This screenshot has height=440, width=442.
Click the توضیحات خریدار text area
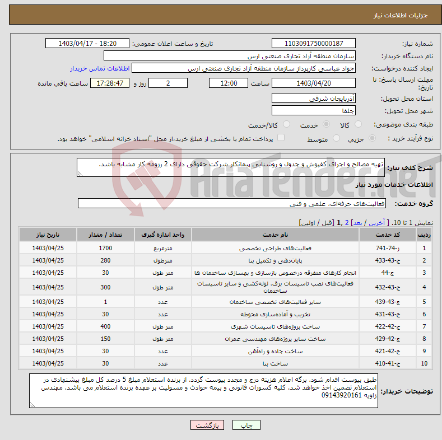coord(203,391)
